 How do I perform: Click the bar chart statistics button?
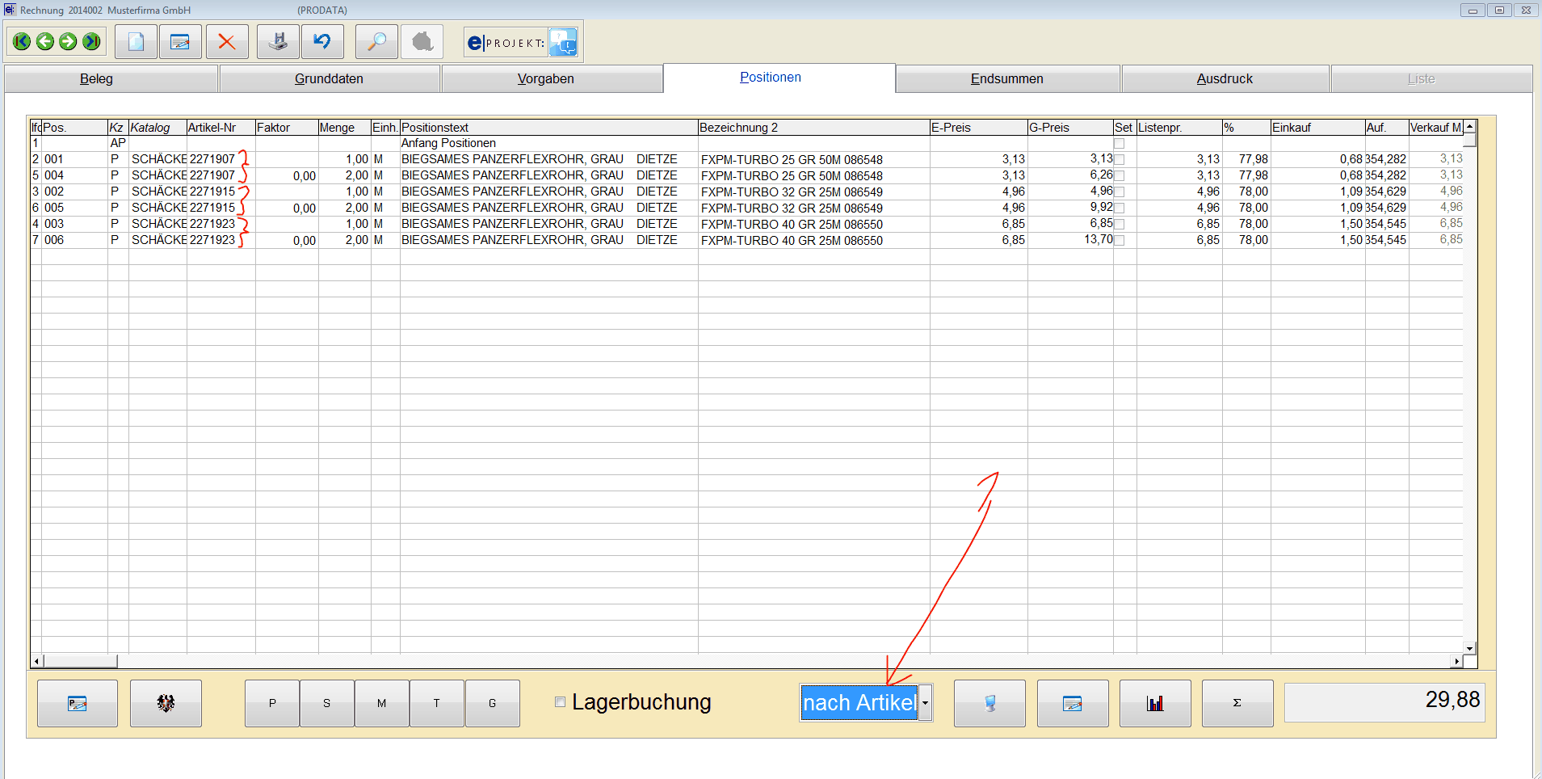[1155, 703]
